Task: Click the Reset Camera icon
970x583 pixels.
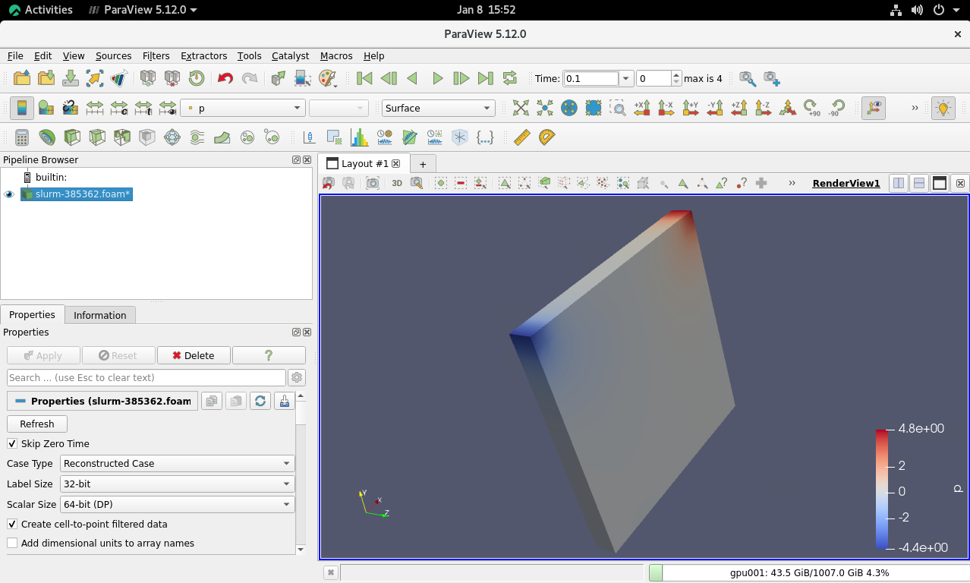Action: 521,108
